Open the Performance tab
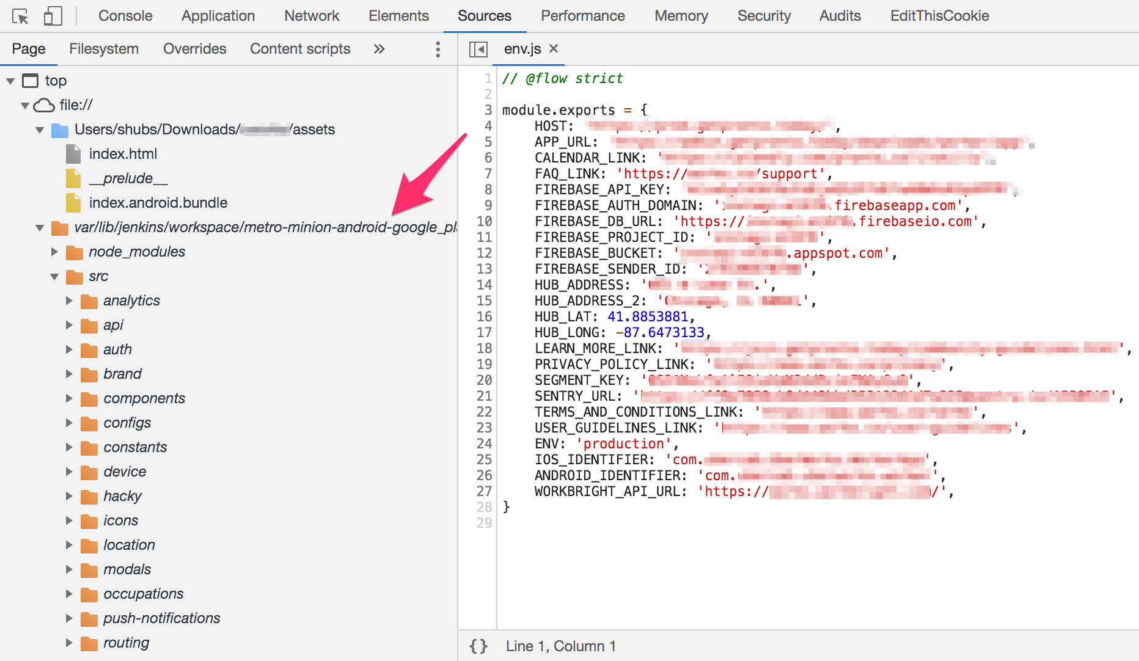 tap(583, 16)
